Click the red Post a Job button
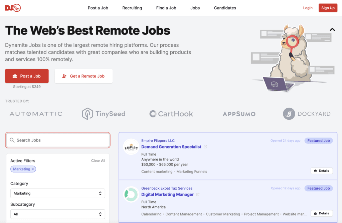Viewport: 342px width, 223px height. [x=27, y=76]
